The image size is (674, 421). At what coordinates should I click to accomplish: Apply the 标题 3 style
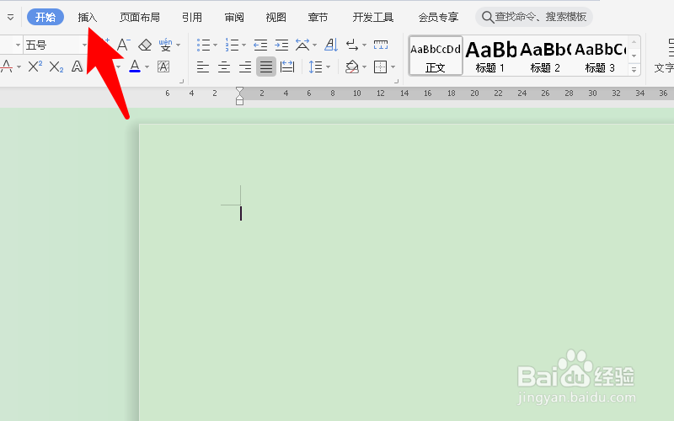(599, 56)
